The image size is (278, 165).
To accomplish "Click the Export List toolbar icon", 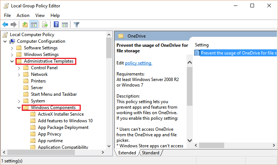I will click(x=45, y=24).
